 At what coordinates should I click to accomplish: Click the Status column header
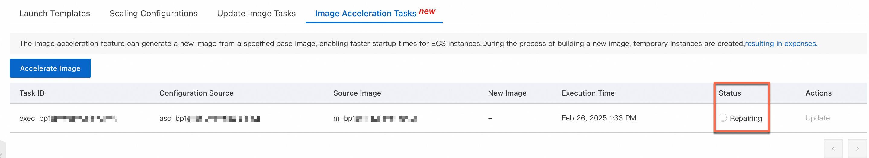tap(729, 93)
